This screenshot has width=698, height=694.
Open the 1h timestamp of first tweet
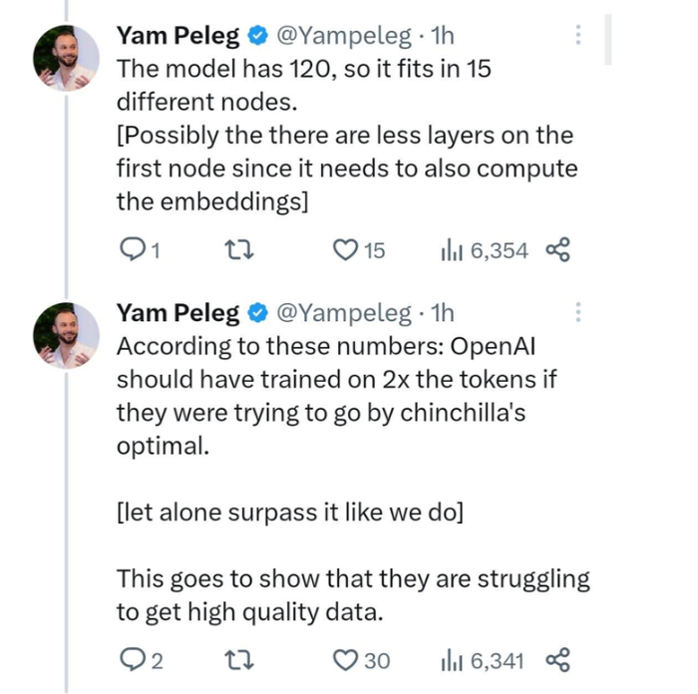442,37
